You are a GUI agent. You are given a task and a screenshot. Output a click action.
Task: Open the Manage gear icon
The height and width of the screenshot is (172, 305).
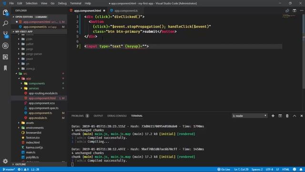(x=5, y=161)
